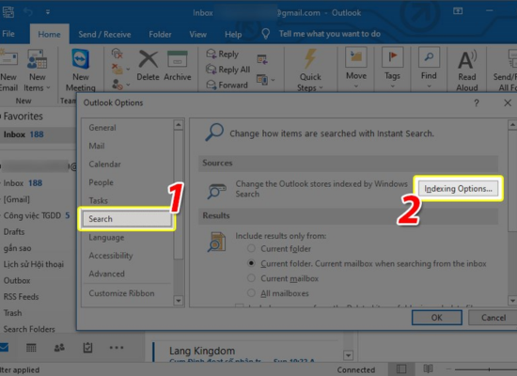The width and height of the screenshot is (517, 376).
Task: Click the Tell me what you want field
Action: pos(330,34)
